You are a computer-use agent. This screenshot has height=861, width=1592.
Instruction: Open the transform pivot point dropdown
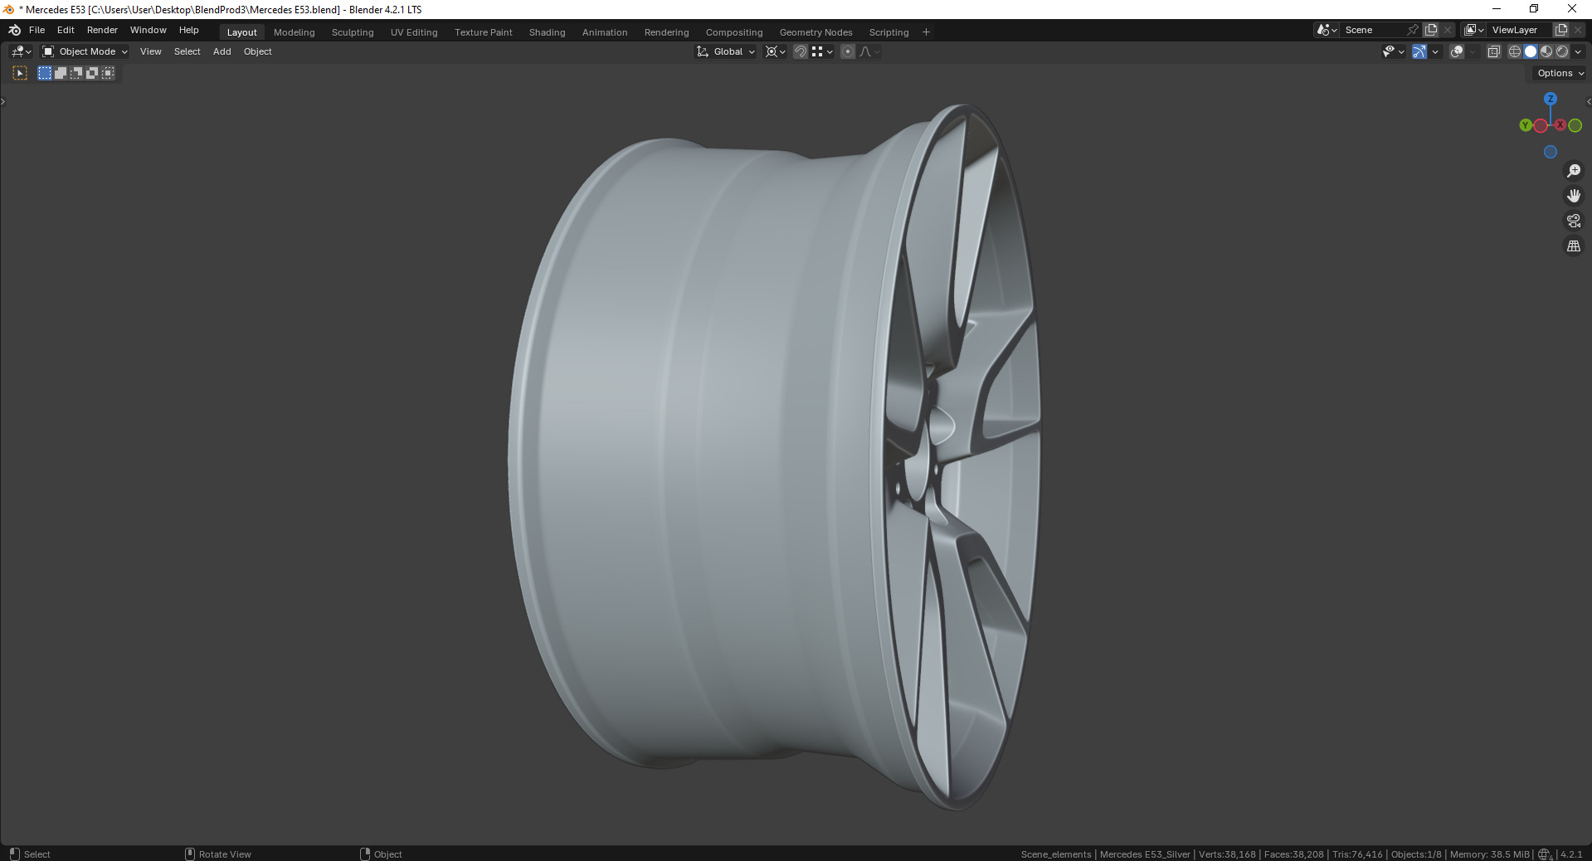(776, 51)
